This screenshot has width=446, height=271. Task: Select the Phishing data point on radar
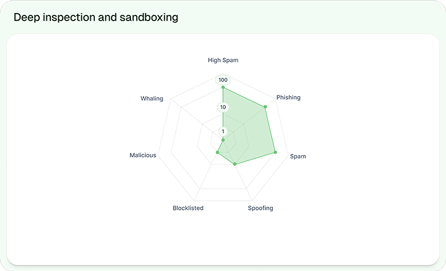[x=266, y=106]
